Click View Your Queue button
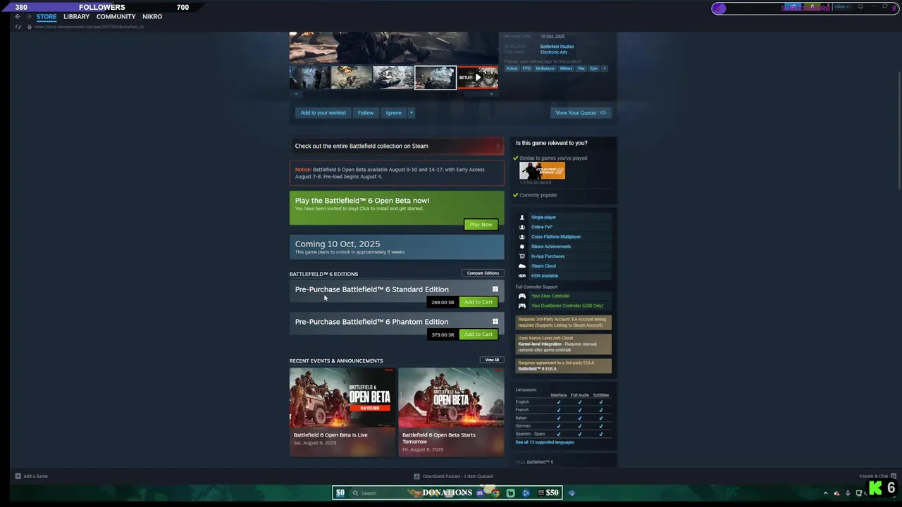This screenshot has width=902, height=507. click(581, 113)
